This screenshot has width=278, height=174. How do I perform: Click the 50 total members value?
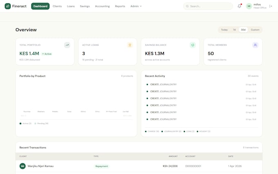(211, 54)
